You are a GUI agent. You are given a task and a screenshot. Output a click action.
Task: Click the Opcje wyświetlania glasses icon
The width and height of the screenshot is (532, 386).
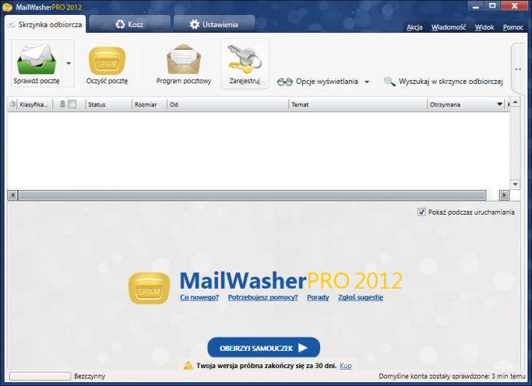click(285, 82)
